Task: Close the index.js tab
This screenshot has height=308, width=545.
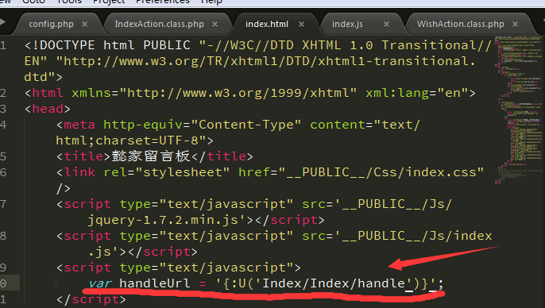Action: click(x=386, y=25)
